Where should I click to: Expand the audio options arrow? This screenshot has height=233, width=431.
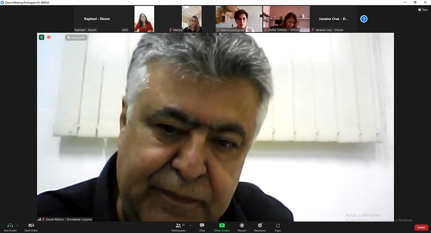[18, 225]
